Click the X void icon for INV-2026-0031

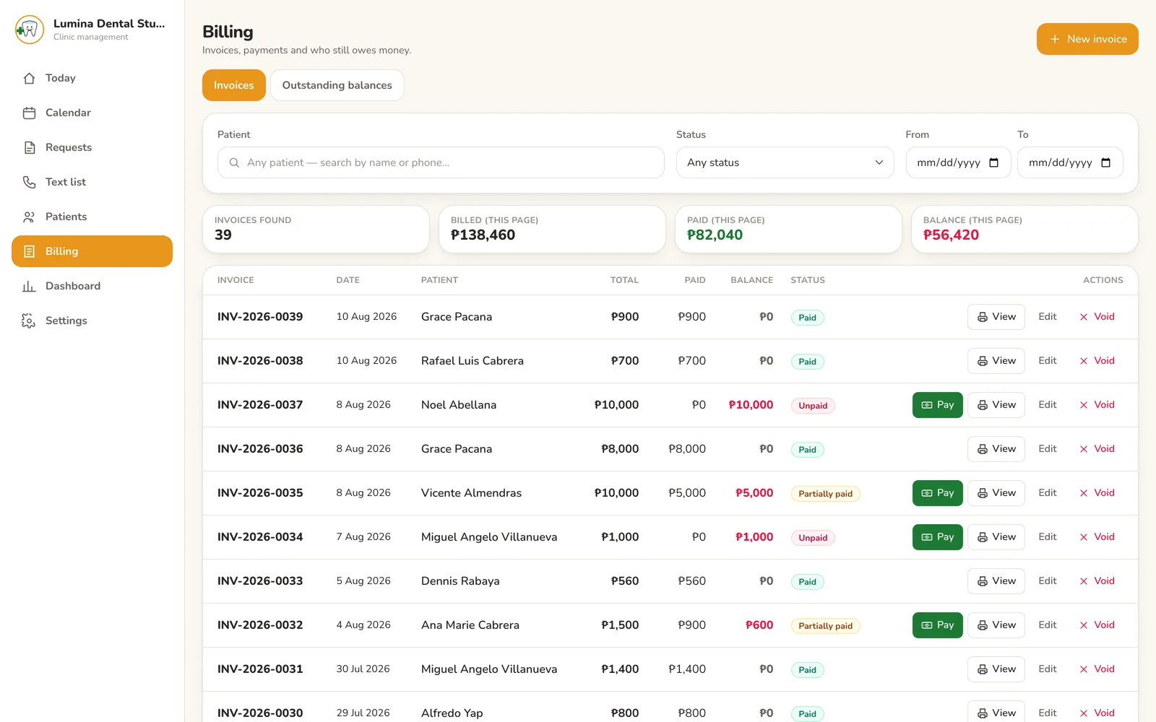pos(1084,669)
